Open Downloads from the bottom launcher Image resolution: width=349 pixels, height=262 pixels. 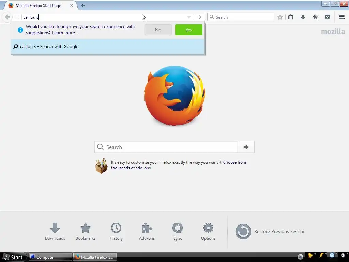[x=55, y=232]
